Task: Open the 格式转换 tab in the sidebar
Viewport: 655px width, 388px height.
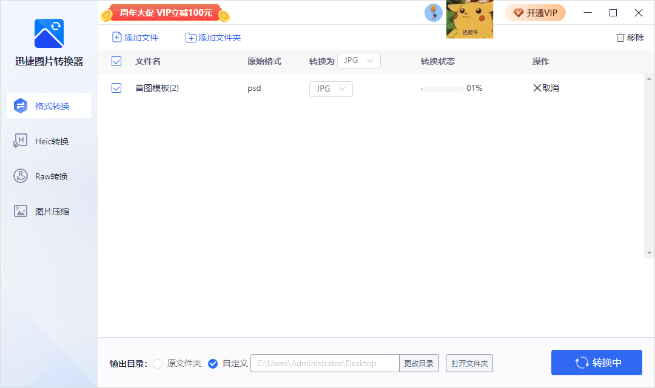Action: coord(49,105)
